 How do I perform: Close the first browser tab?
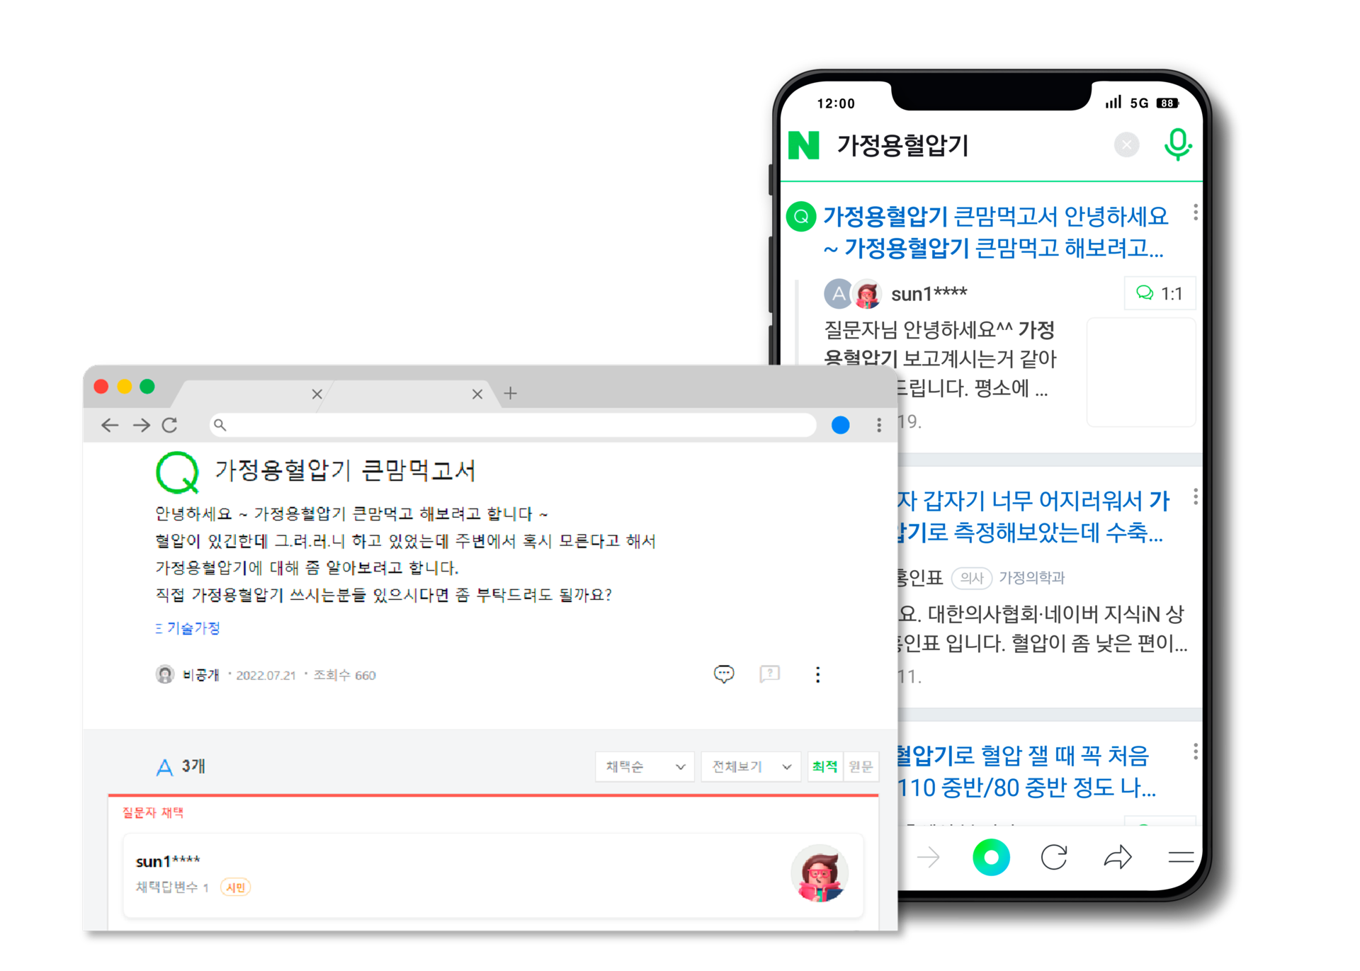point(317,394)
